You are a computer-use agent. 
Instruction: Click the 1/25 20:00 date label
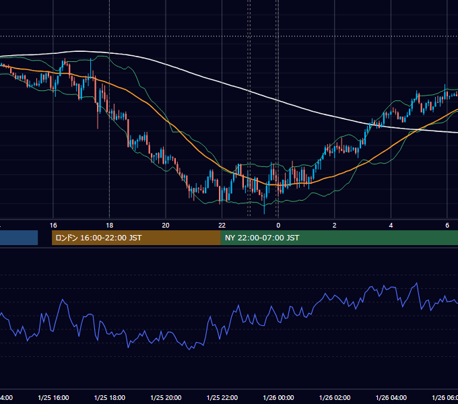pyautogui.click(x=166, y=398)
